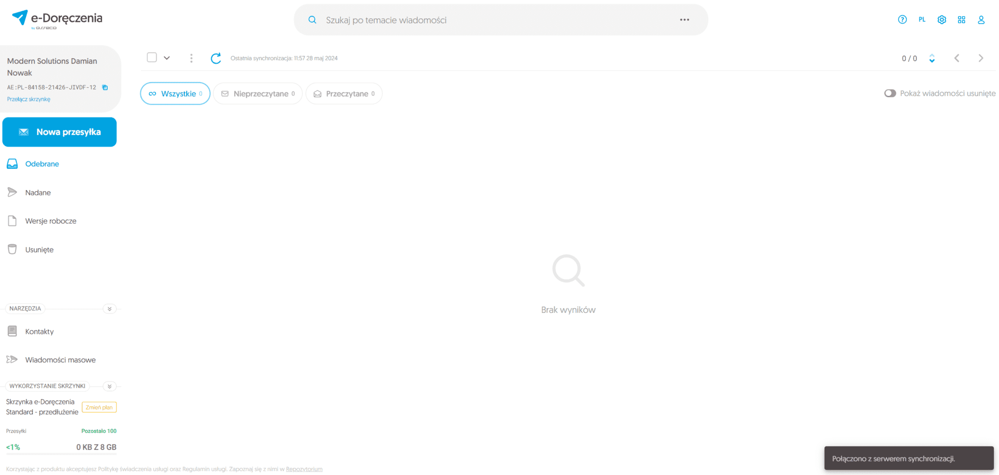Open Wiadomości masowe bulk messages

60,360
